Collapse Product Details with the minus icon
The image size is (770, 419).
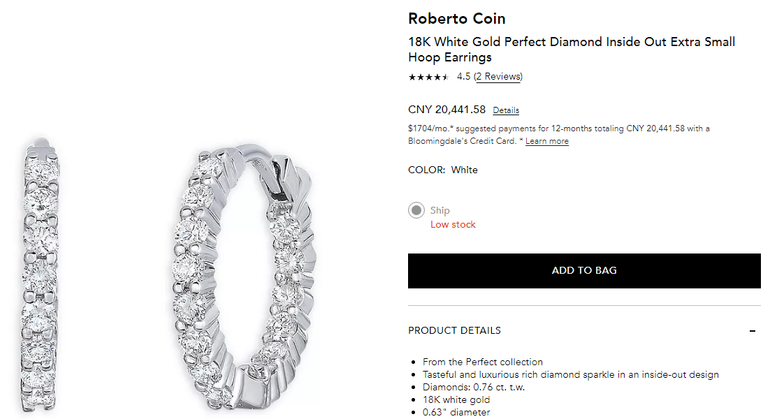(x=753, y=331)
